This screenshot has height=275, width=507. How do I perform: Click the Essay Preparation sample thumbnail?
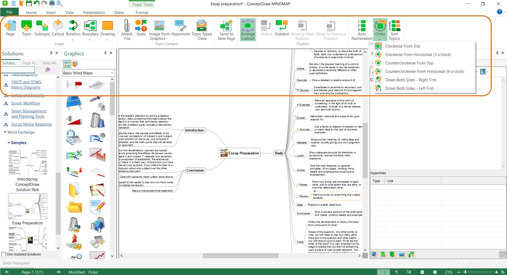coord(28,207)
